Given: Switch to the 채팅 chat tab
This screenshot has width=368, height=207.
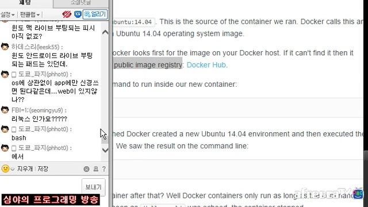Looking at the screenshot, I should click(25, 2).
